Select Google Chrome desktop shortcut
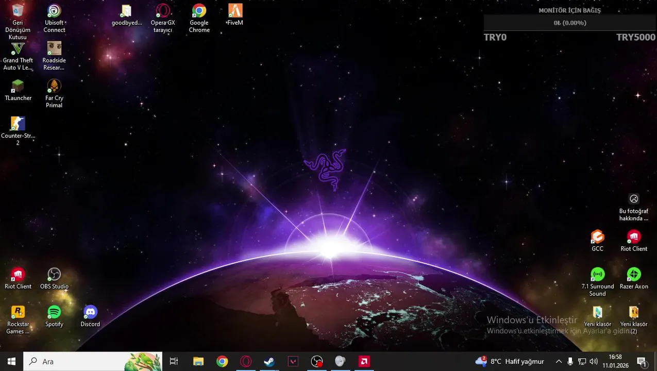 [199, 19]
